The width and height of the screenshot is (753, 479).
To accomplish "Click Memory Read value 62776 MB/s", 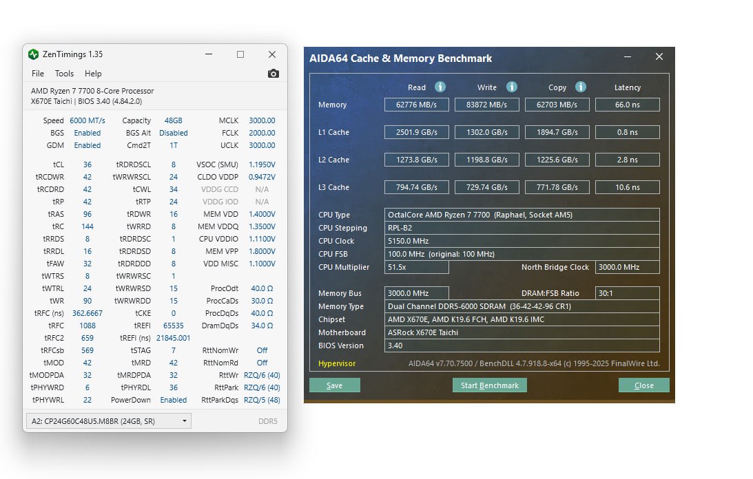I will (416, 105).
